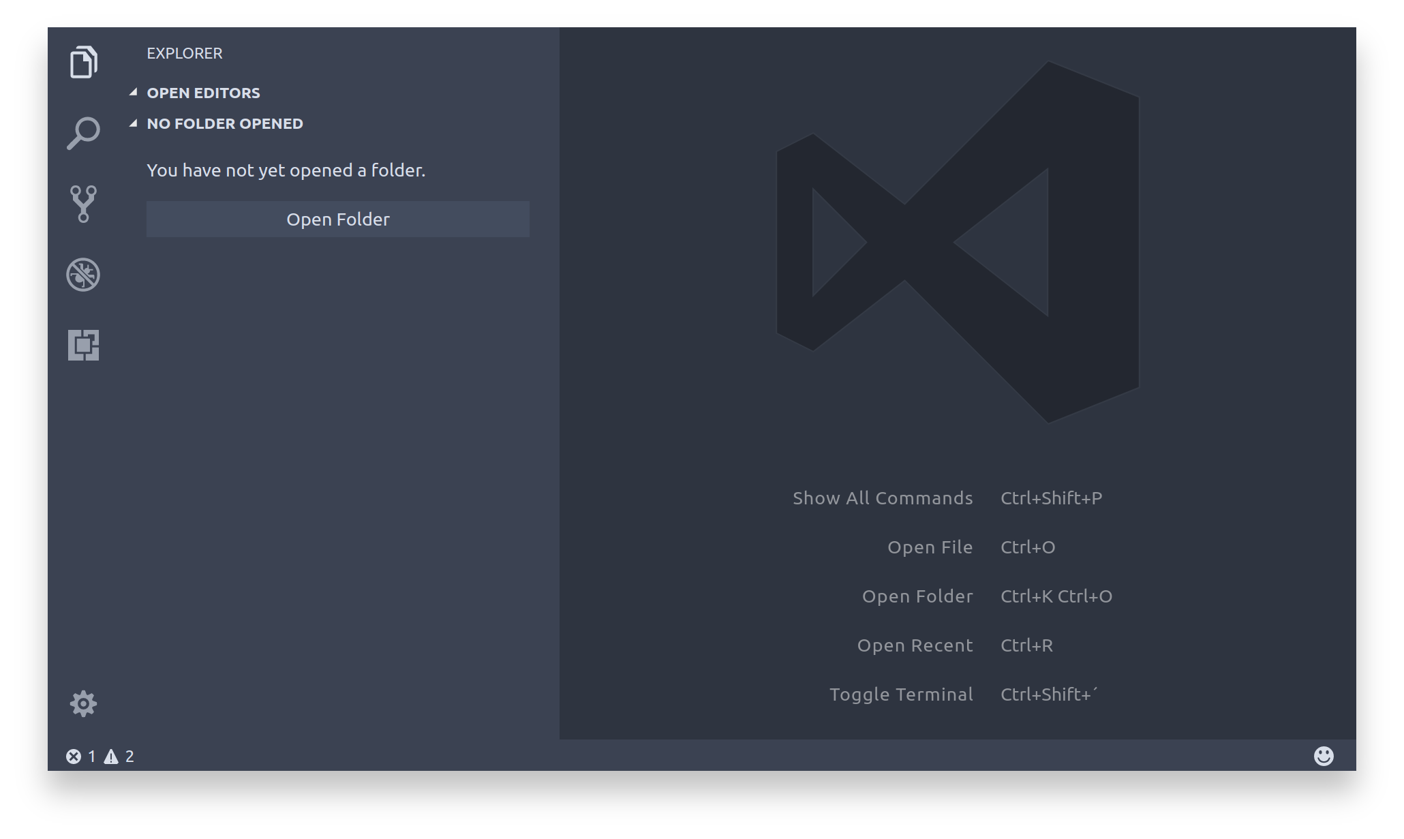
Task: Expand the Explorer panel header
Action: click(x=185, y=53)
